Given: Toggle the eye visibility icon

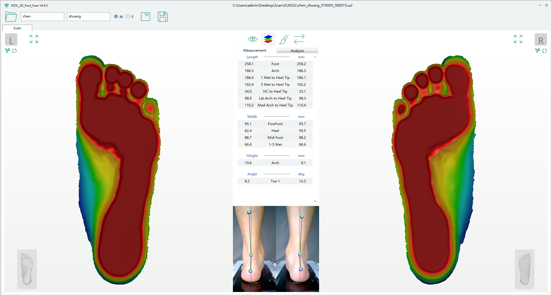Looking at the screenshot, I should click(252, 39).
